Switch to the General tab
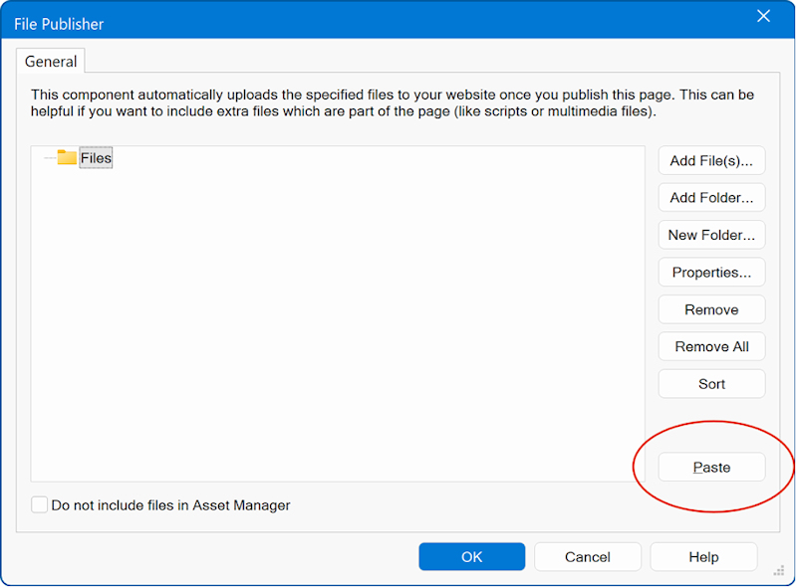 pyautogui.click(x=51, y=62)
